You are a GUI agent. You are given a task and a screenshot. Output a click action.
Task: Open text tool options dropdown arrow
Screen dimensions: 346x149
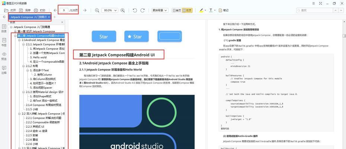[215, 10]
